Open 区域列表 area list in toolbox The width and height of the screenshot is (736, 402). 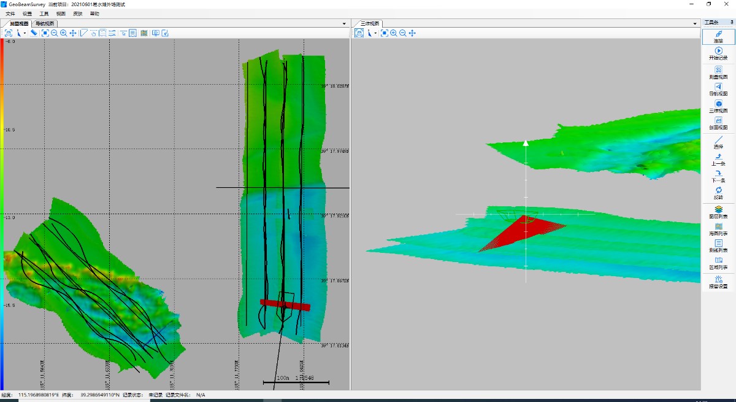coord(718,263)
